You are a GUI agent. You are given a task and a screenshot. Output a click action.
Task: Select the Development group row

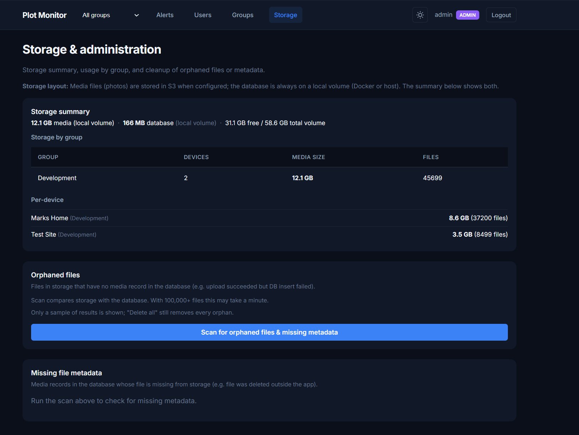57,178
